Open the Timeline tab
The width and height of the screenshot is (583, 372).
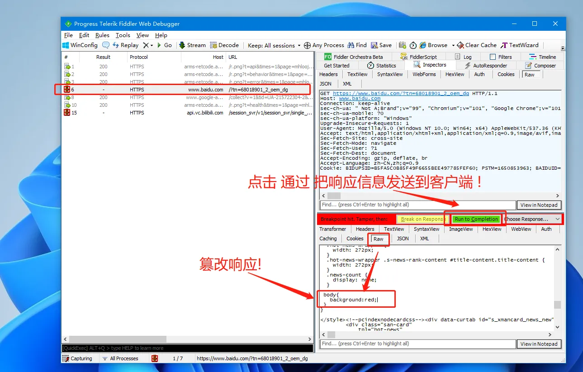pos(542,57)
